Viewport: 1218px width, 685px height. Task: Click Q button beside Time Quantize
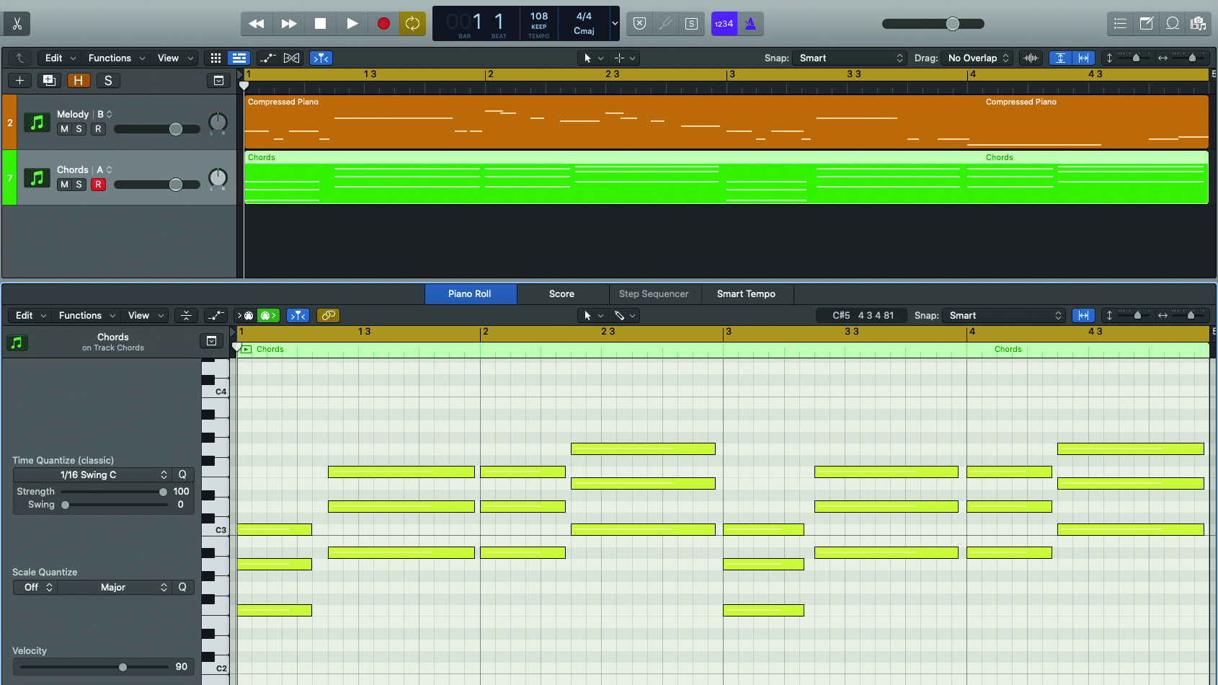pyautogui.click(x=182, y=474)
